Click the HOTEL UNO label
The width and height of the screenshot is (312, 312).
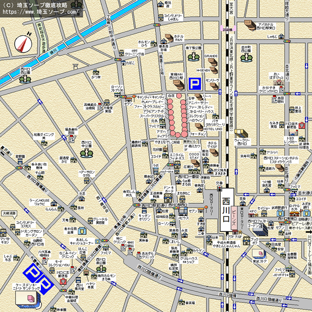click(213, 129)
